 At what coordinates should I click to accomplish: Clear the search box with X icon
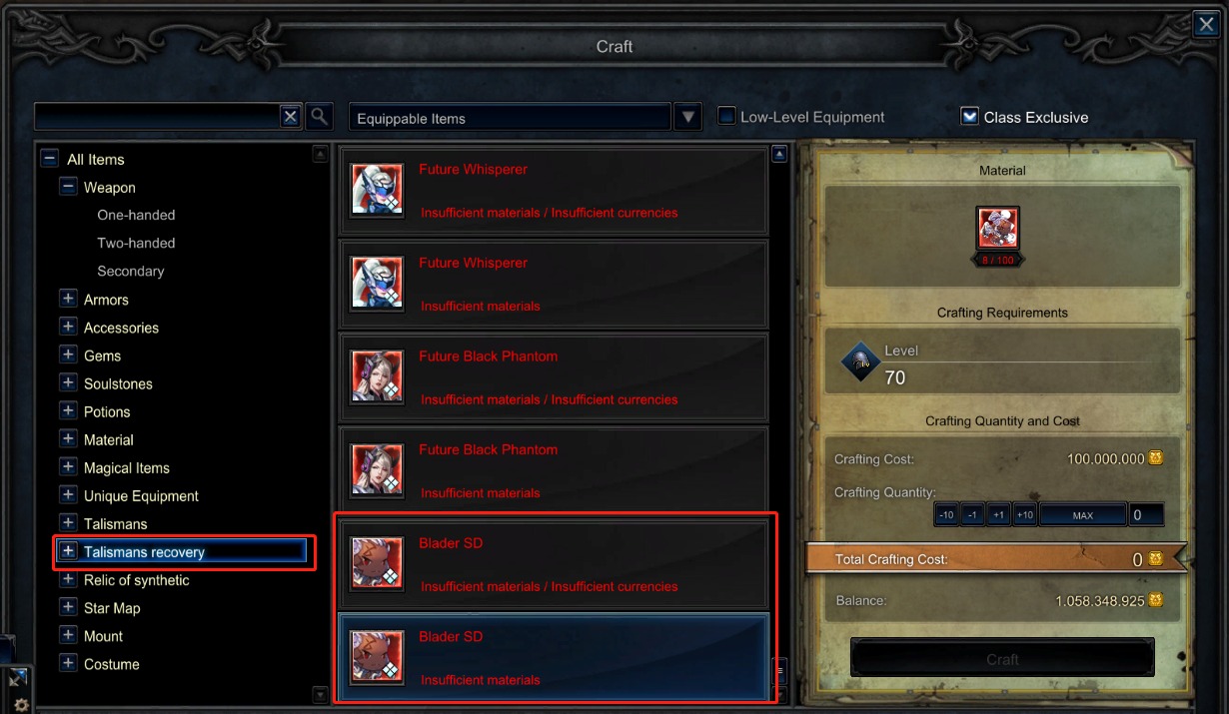[290, 117]
